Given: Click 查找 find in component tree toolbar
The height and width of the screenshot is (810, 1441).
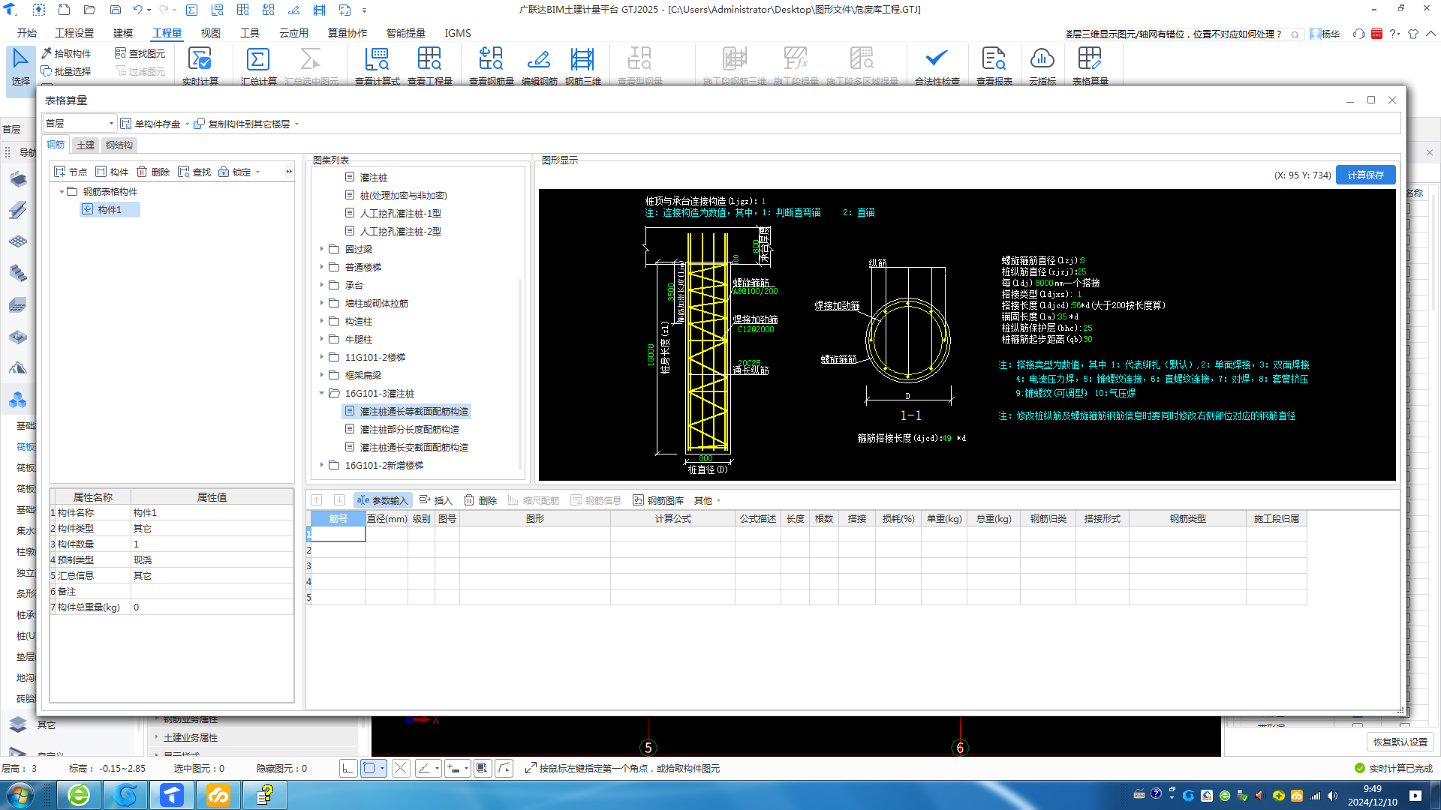Looking at the screenshot, I should (x=194, y=172).
